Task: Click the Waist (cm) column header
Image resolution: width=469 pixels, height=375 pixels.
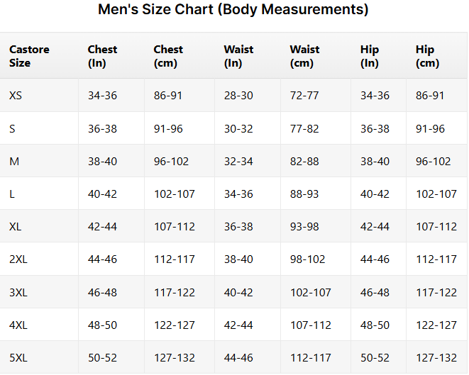Action: point(304,56)
